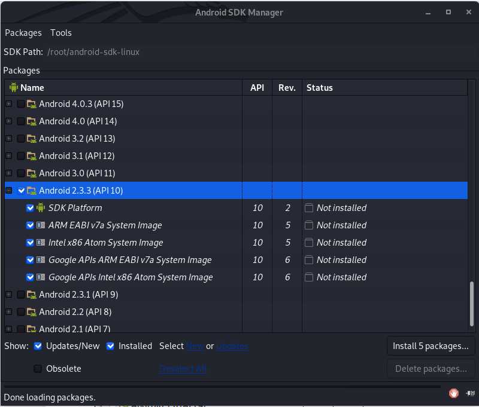Click the Rev. column header

[287, 87]
